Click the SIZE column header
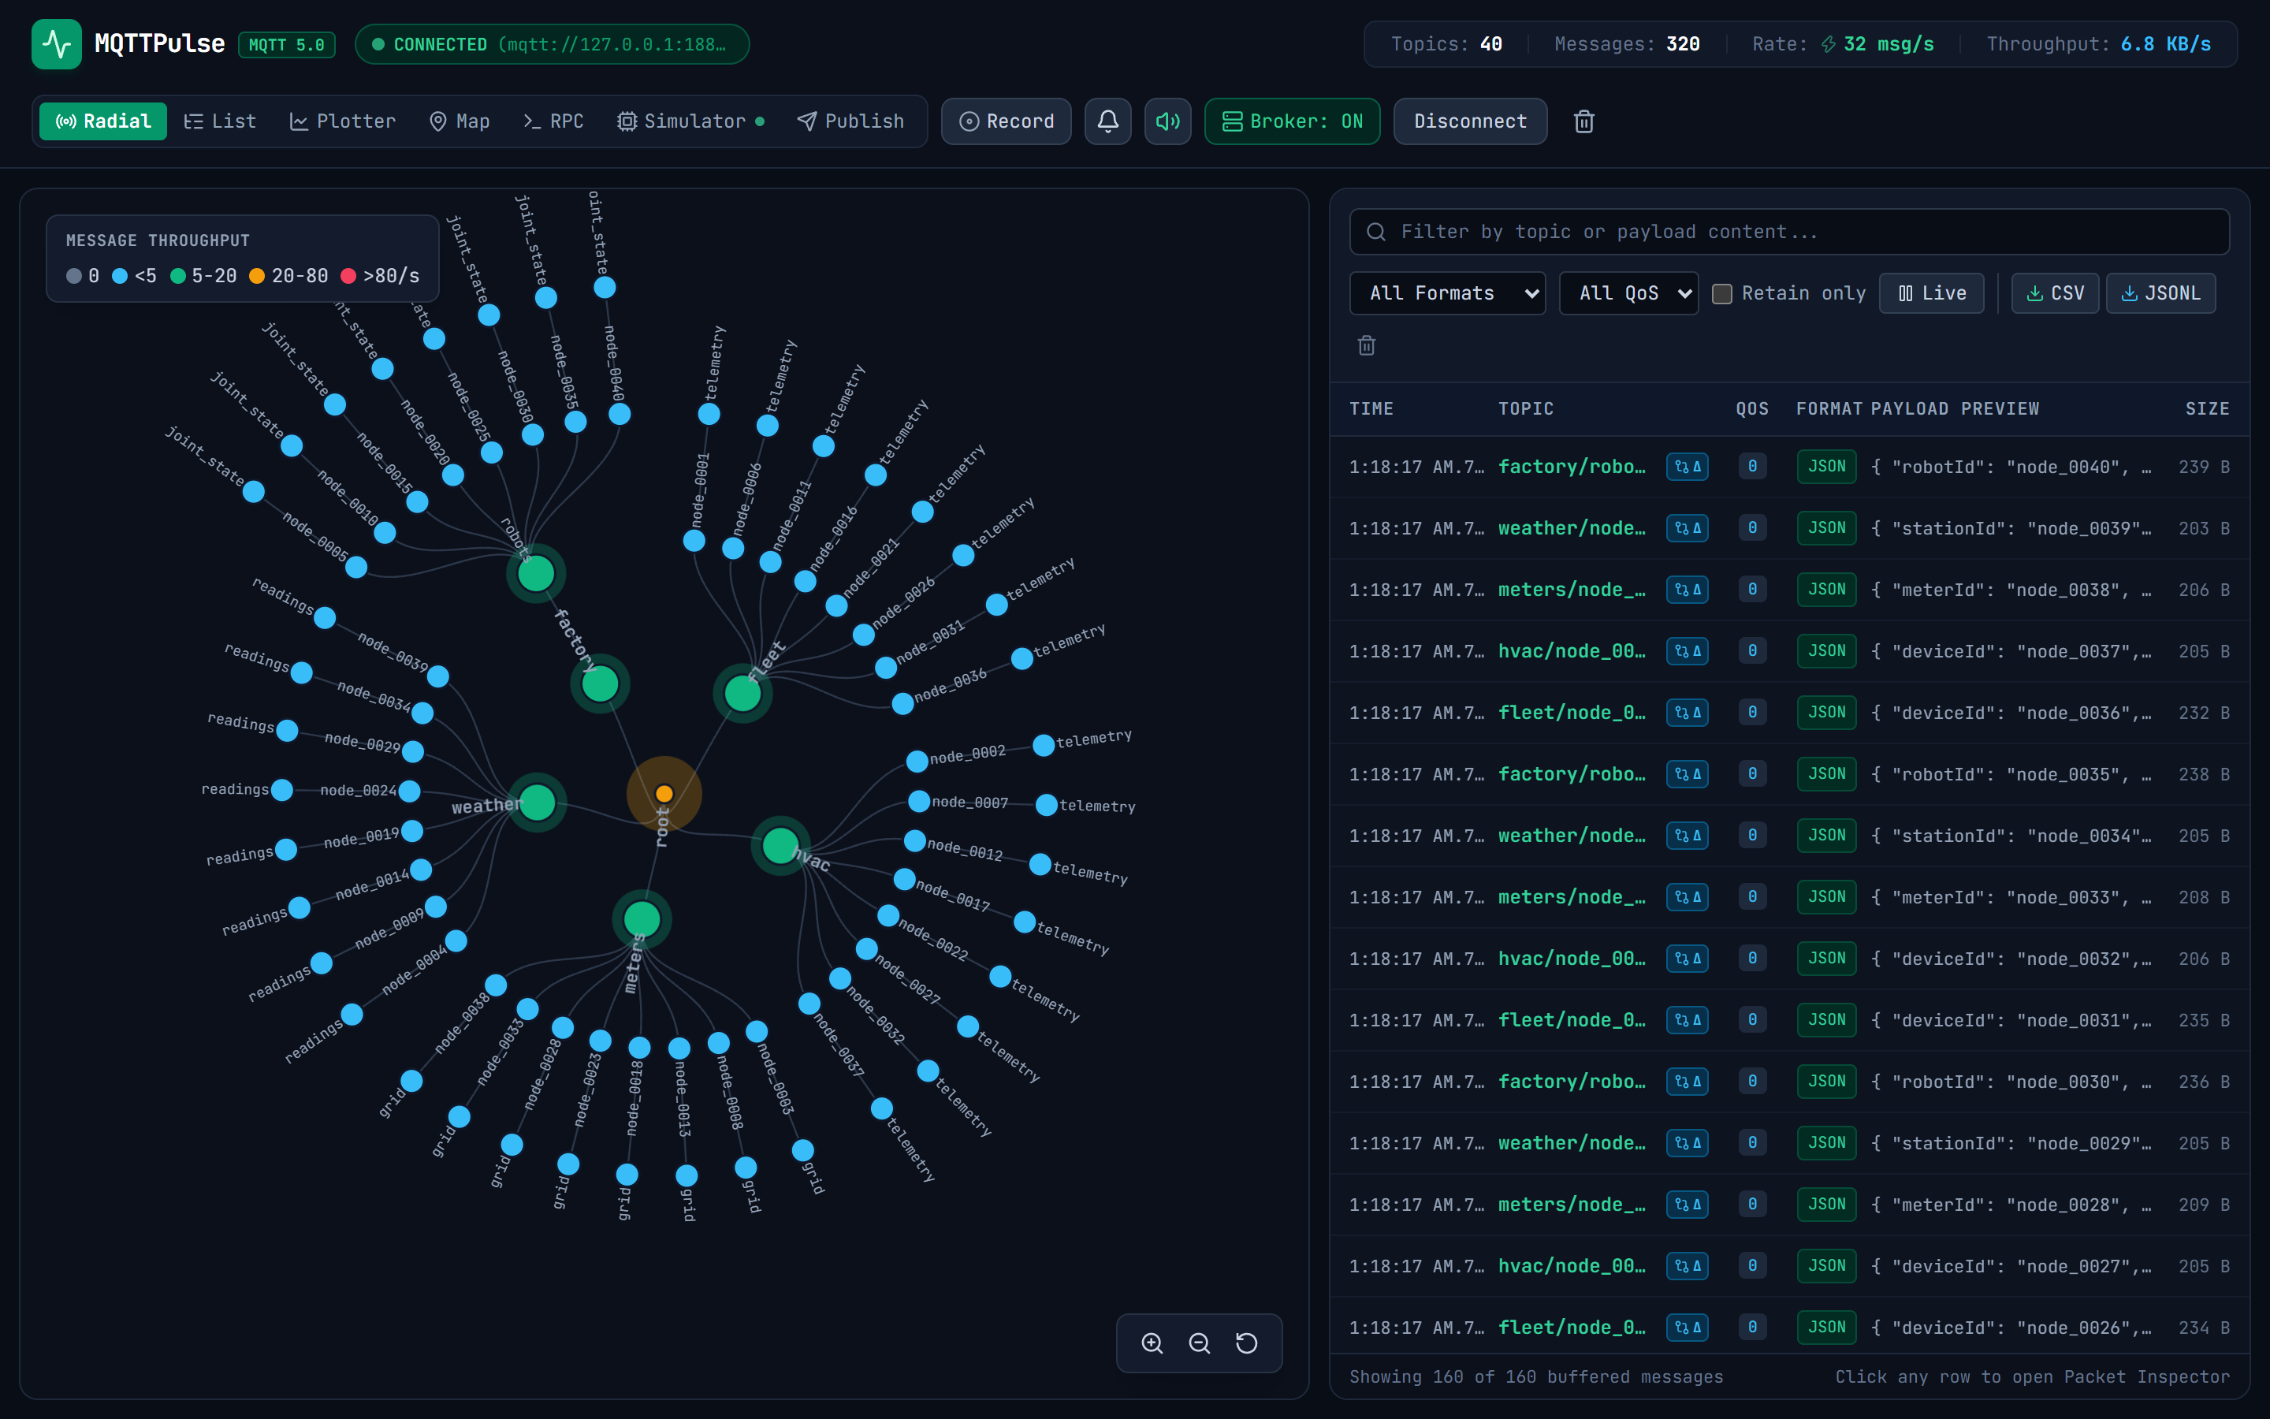 pos(2206,408)
